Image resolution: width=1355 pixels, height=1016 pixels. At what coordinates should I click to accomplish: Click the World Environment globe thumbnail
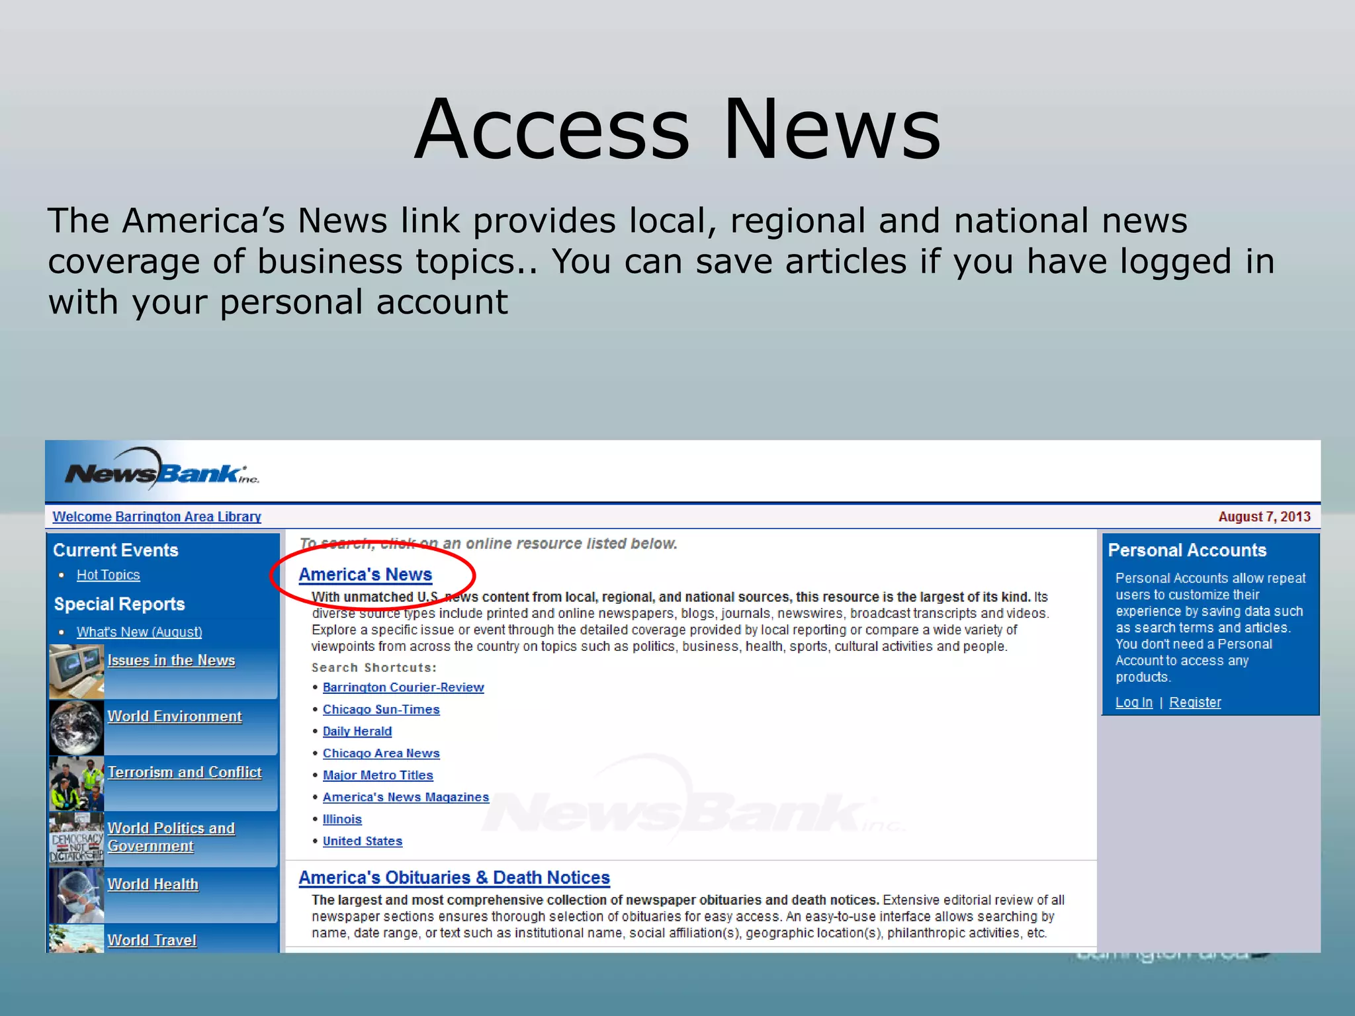pyautogui.click(x=77, y=728)
